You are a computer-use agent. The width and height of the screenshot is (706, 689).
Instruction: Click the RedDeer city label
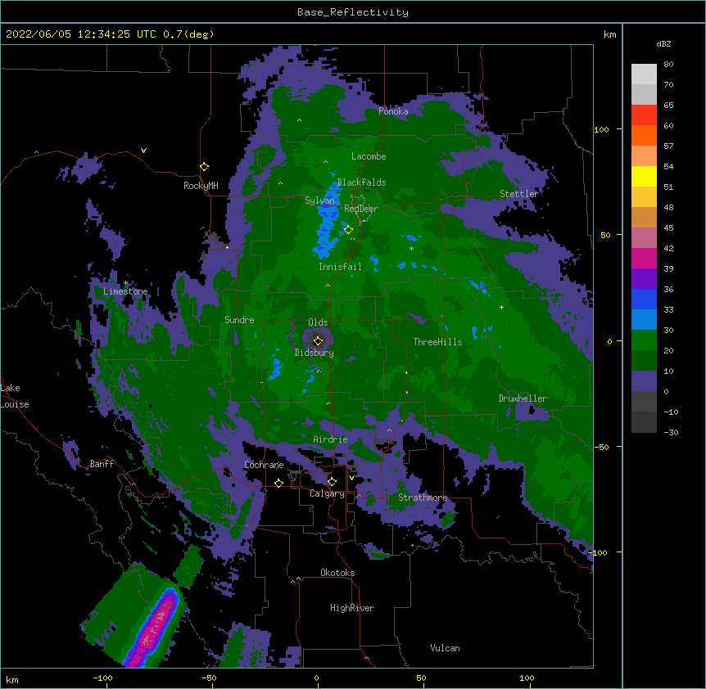(x=361, y=209)
